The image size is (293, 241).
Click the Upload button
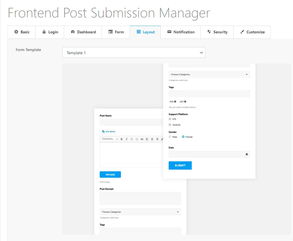click(x=110, y=175)
